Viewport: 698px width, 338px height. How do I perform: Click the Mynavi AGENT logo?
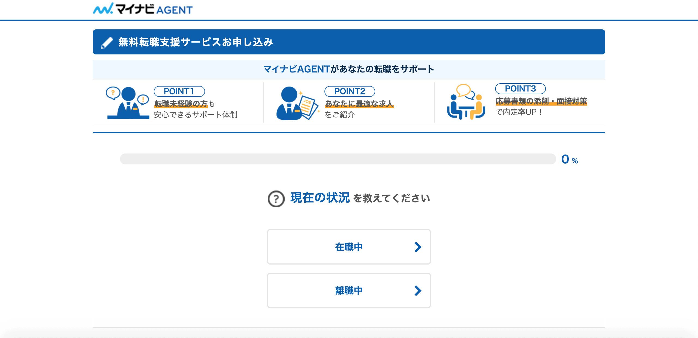(143, 9)
